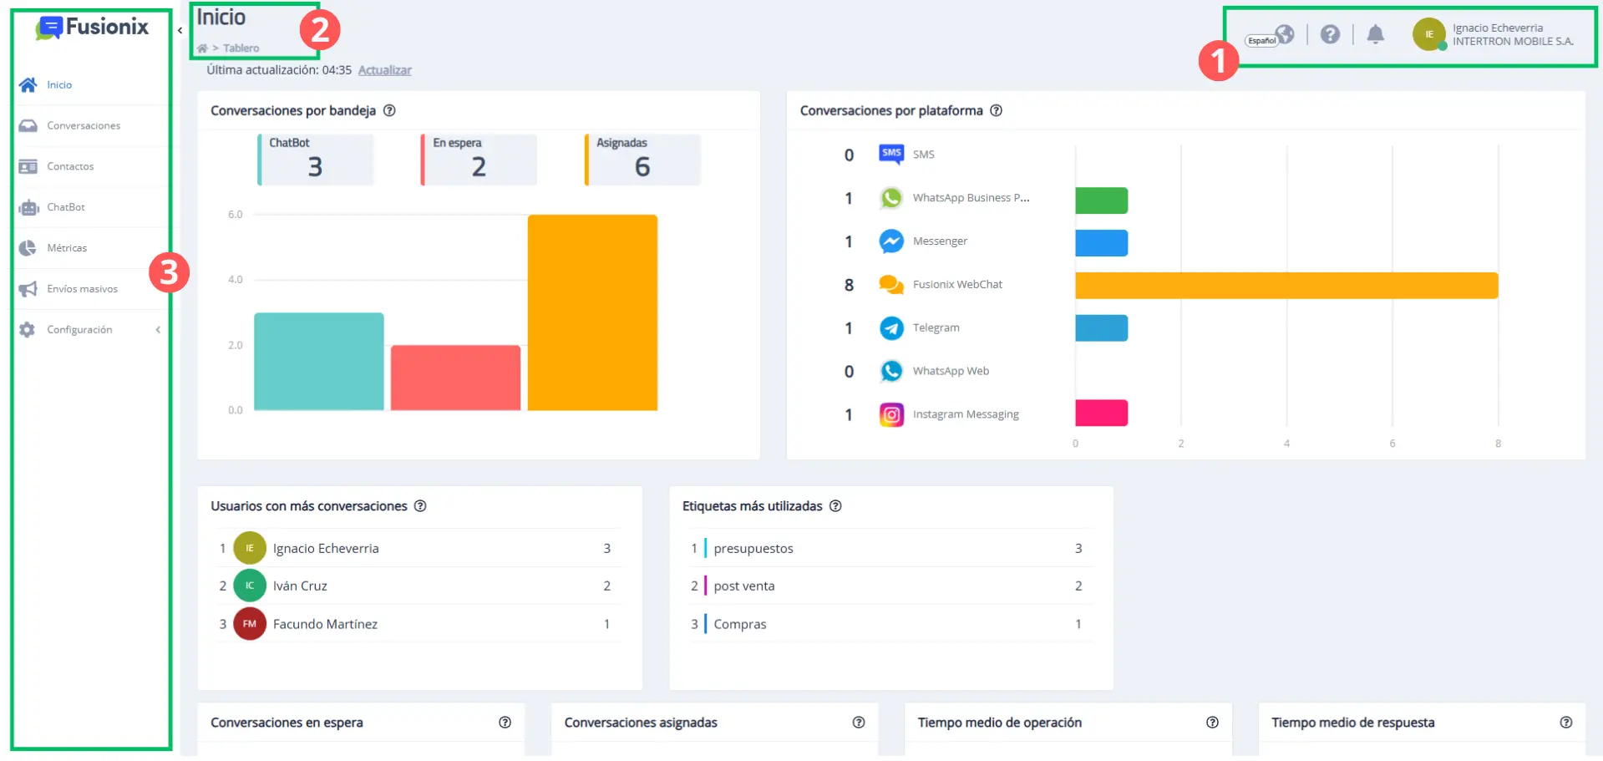Click the breadcrumb home icon
1603x761 pixels.
(202, 48)
